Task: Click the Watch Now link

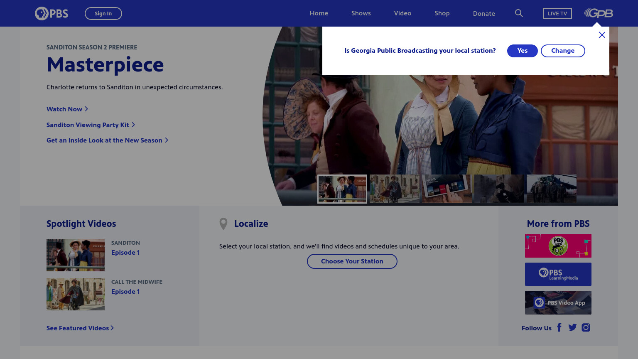Action: click(67, 109)
